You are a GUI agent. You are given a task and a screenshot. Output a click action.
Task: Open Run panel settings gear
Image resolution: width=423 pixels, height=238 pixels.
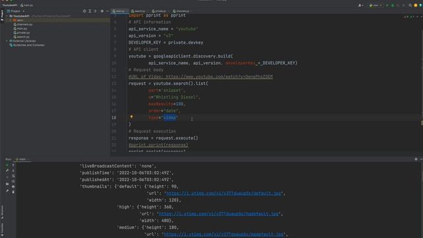click(x=416, y=159)
